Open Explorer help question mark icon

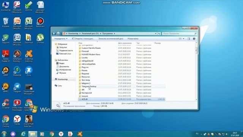click(194, 39)
